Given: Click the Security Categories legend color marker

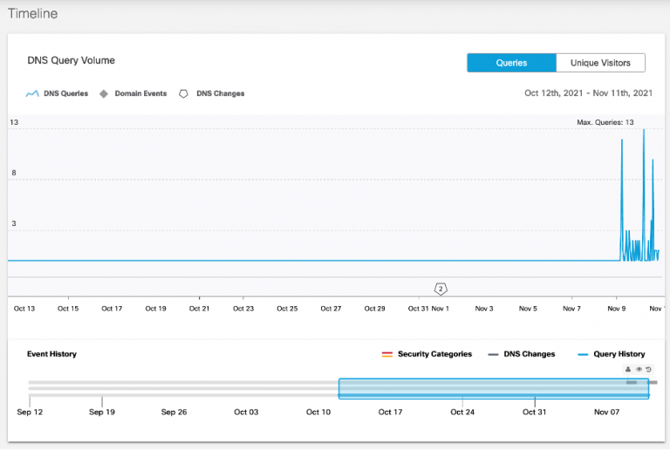Looking at the screenshot, I should [386, 354].
